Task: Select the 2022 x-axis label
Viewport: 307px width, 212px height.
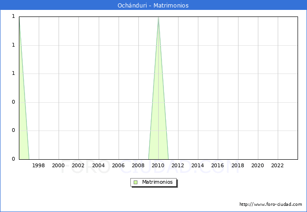Action: point(278,165)
